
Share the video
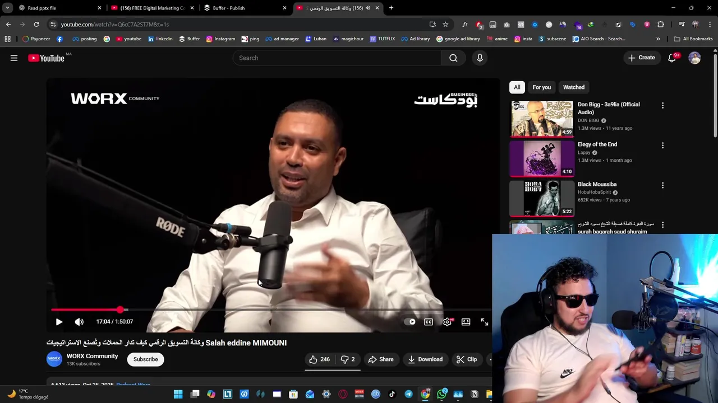coord(381,359)
